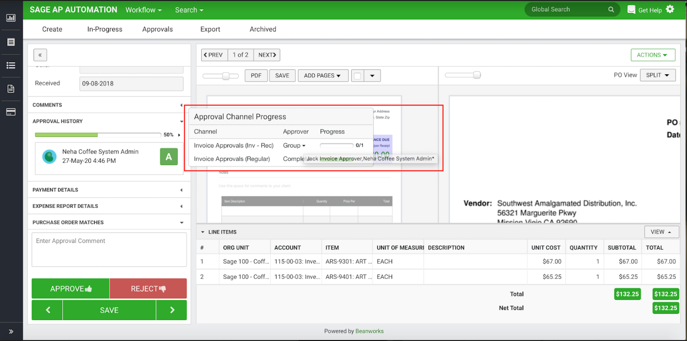Screen dimensions: 687x341
Task: Go to next invoice with right arrow
Action: click(x=172, y=310)
